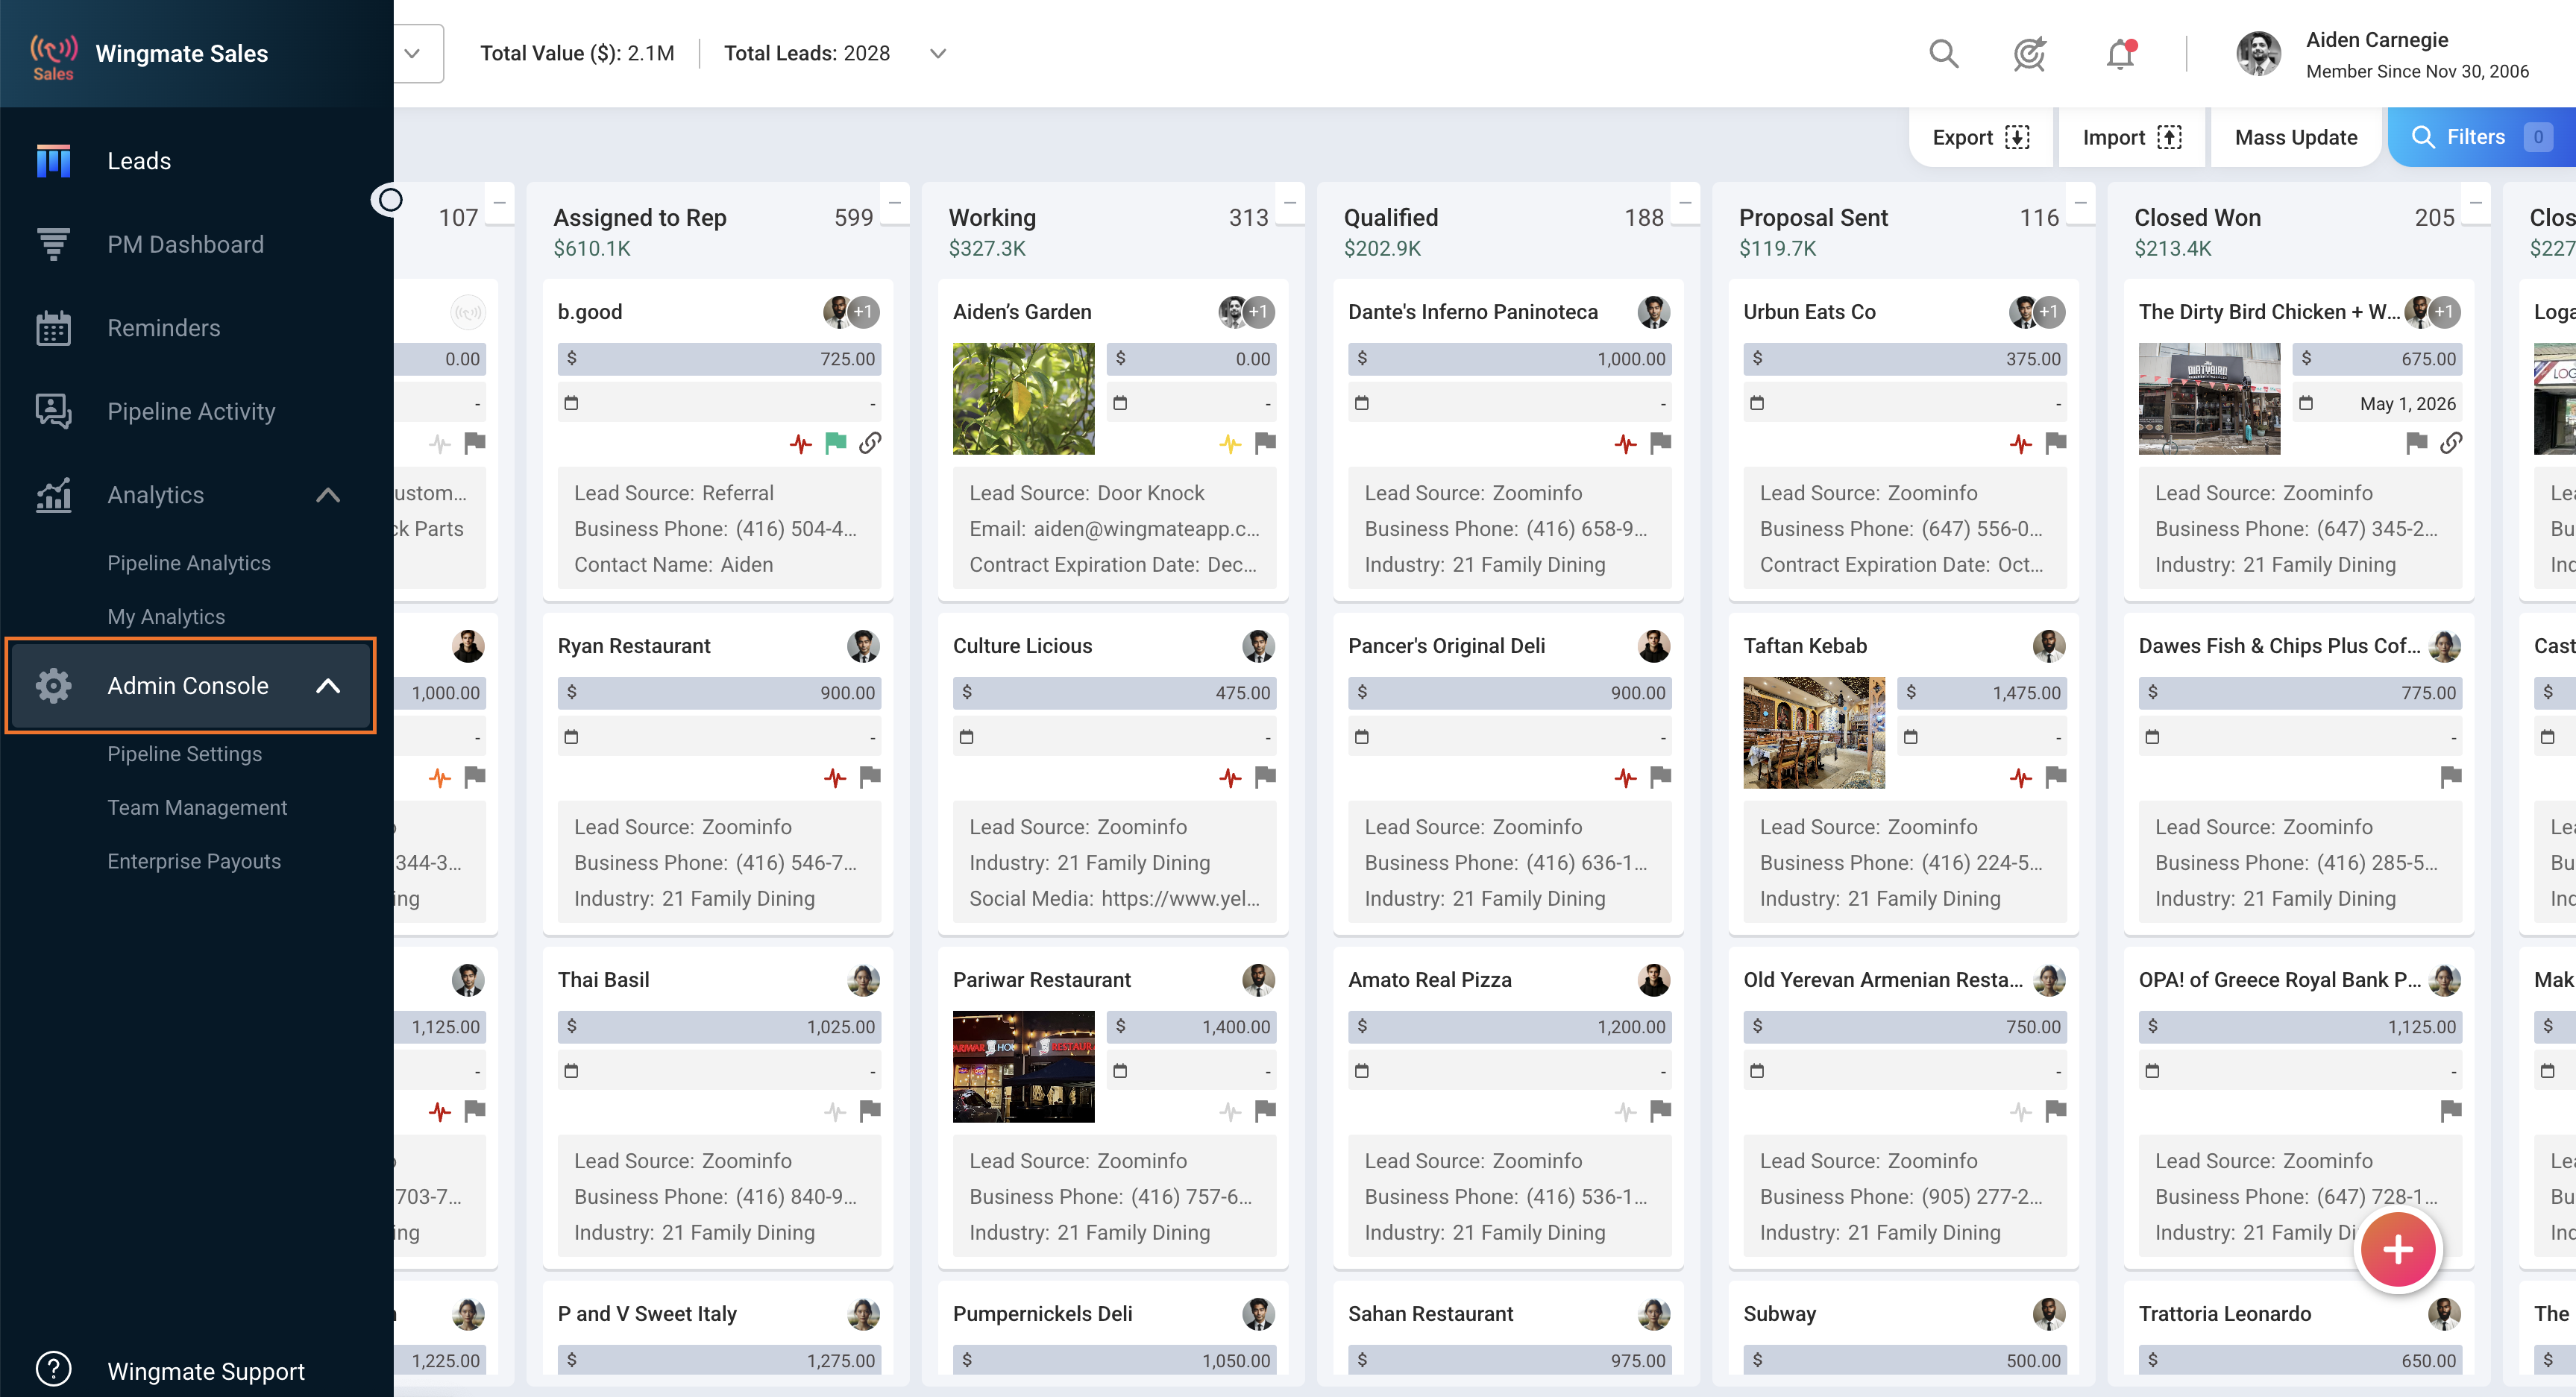Click the PM Dashboard funnel icon
The image size is (2576, 1397).
tap(53, 244)
